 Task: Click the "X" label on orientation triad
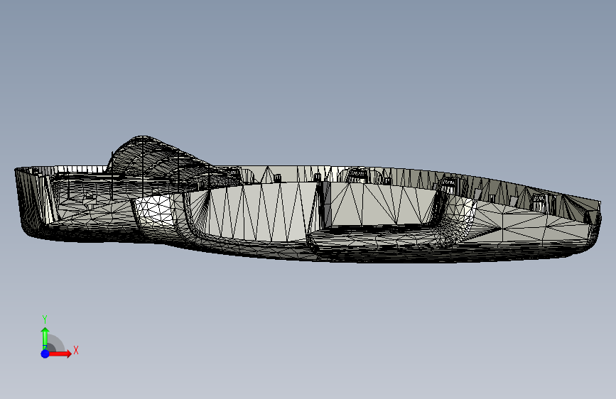tap(76, 350)
